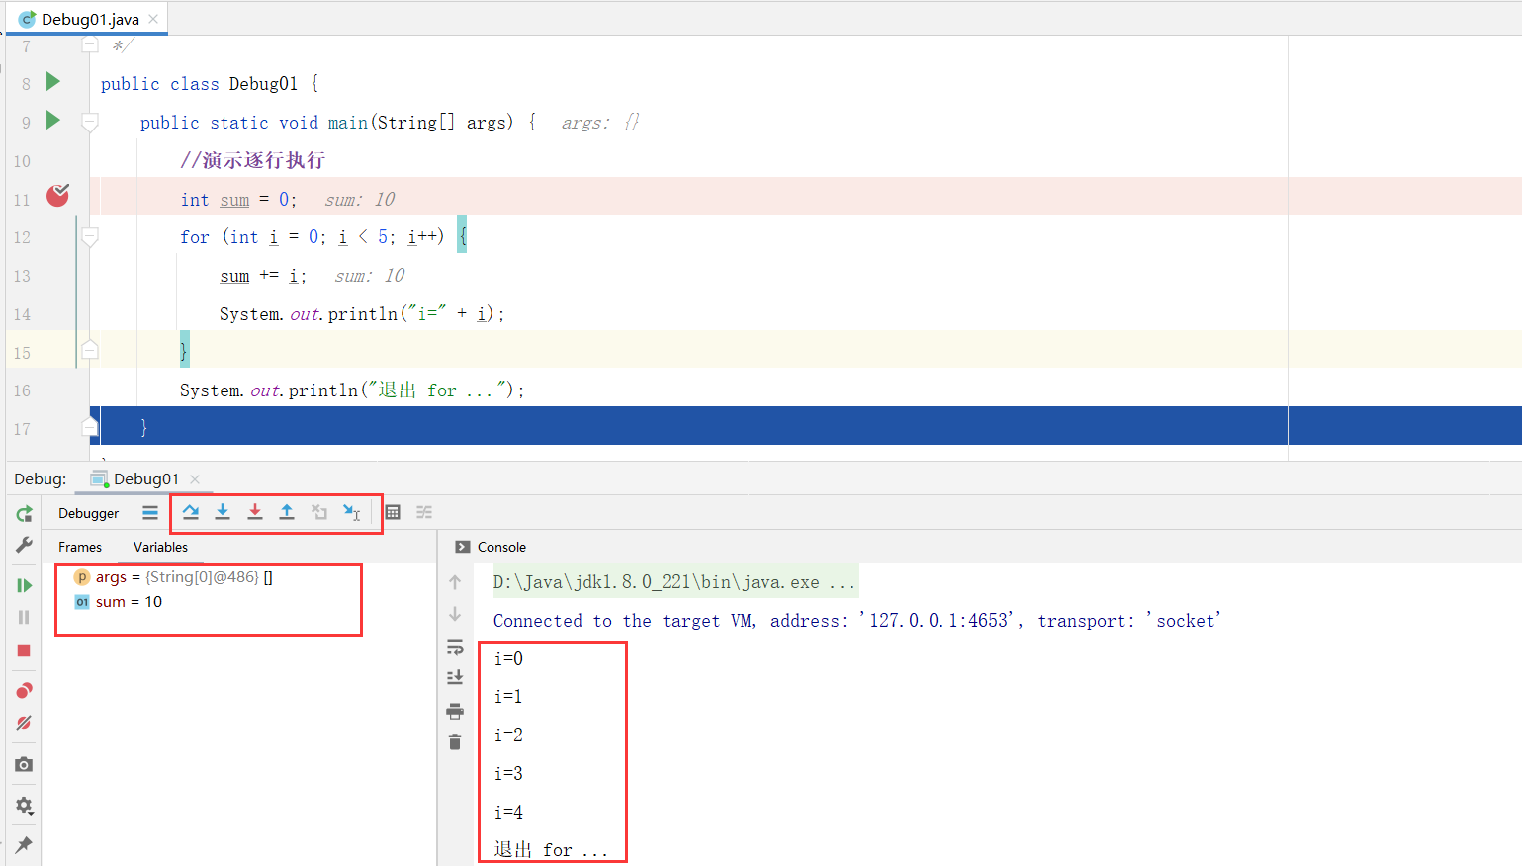Image resolution: width=1522 pixels, height=866 pixels.
Task: Resume program with green play icon
Action: click(24, 585)
